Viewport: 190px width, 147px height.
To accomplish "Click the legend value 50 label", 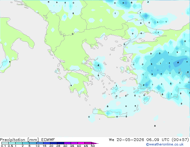I will pyautogui.click(x=93, y=146).
